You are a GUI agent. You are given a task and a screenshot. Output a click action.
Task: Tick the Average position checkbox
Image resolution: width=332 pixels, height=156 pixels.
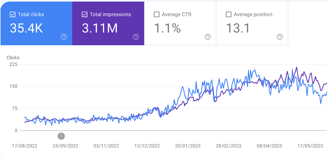(228, 14)
